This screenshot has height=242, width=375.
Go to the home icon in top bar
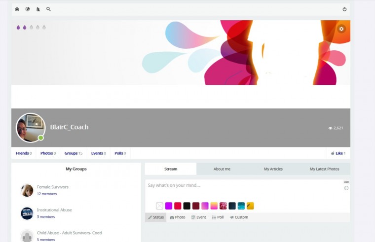17,9
